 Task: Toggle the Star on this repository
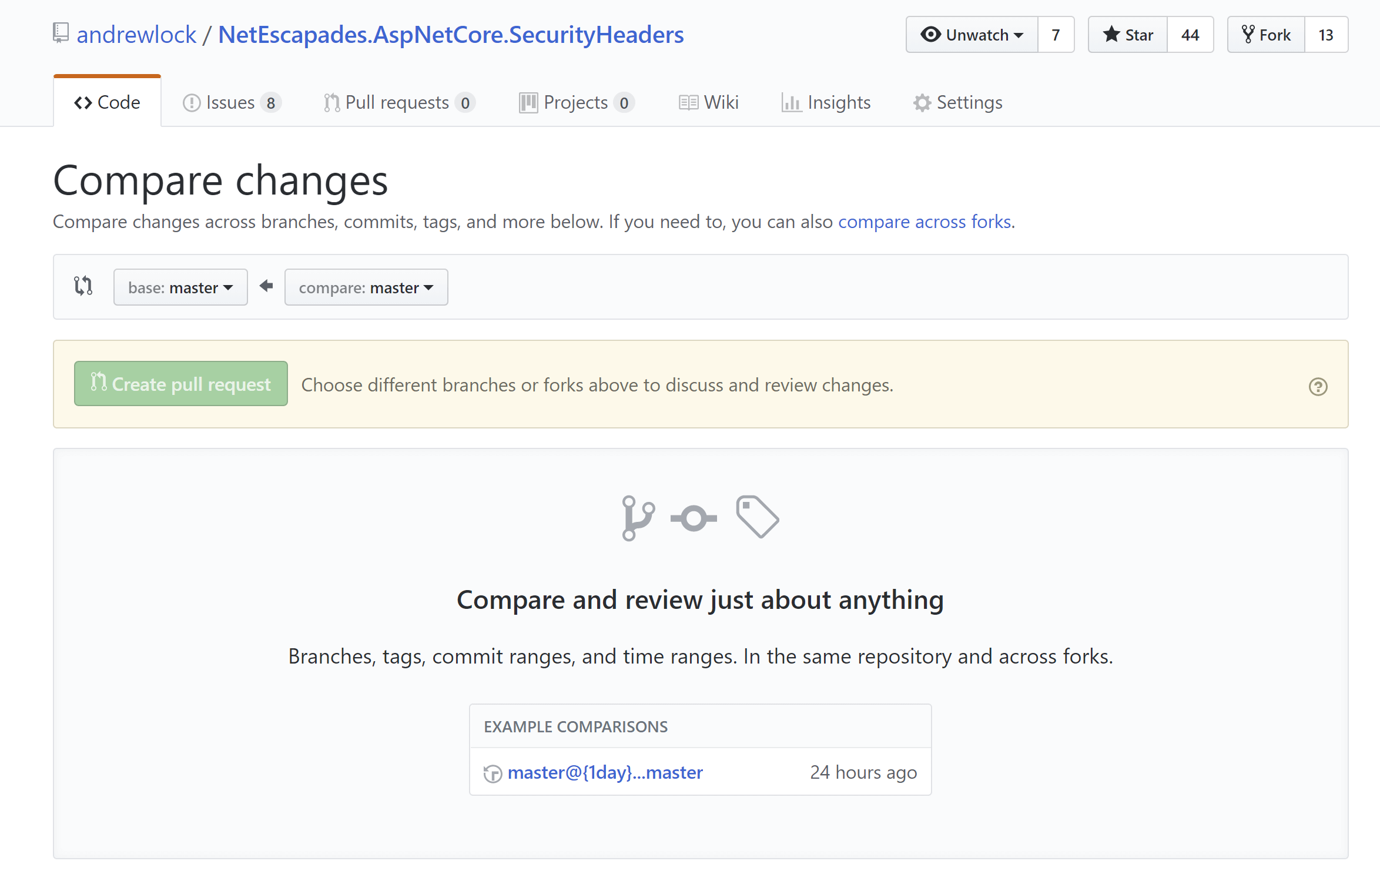click(1127, 35)
